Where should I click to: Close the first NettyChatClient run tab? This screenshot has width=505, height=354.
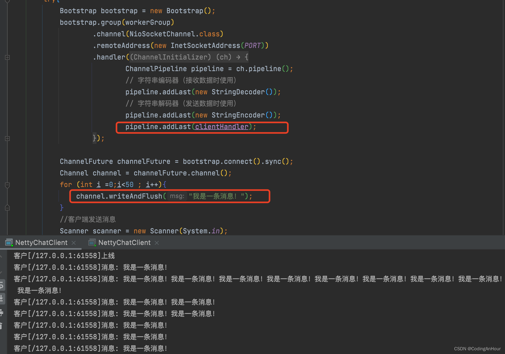point(74,243)
